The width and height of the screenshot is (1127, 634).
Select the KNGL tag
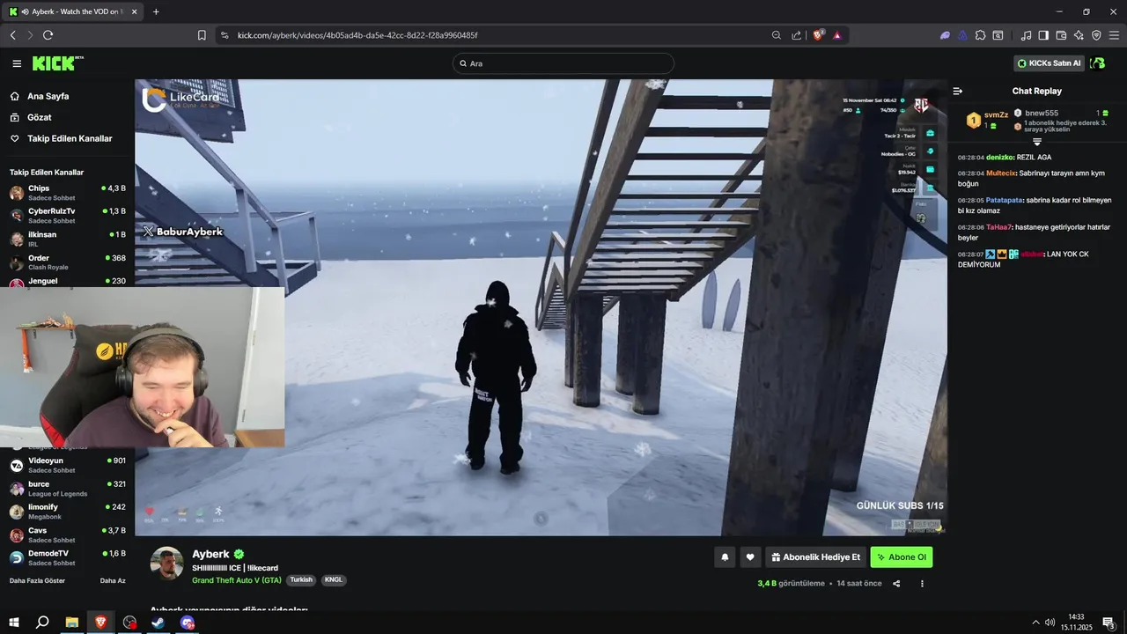334,580
